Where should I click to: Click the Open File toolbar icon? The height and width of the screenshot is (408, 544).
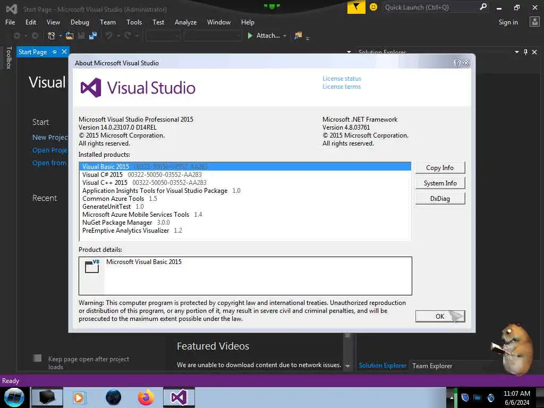coord(70,36)
